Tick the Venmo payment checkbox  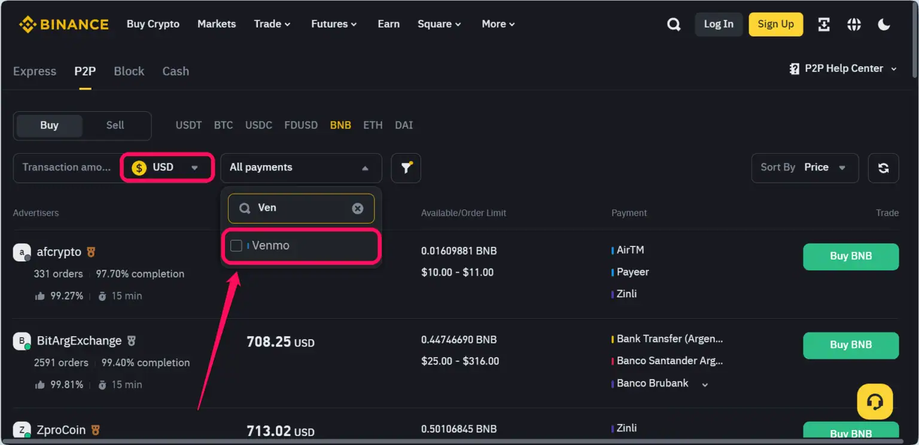click(236, 245)
